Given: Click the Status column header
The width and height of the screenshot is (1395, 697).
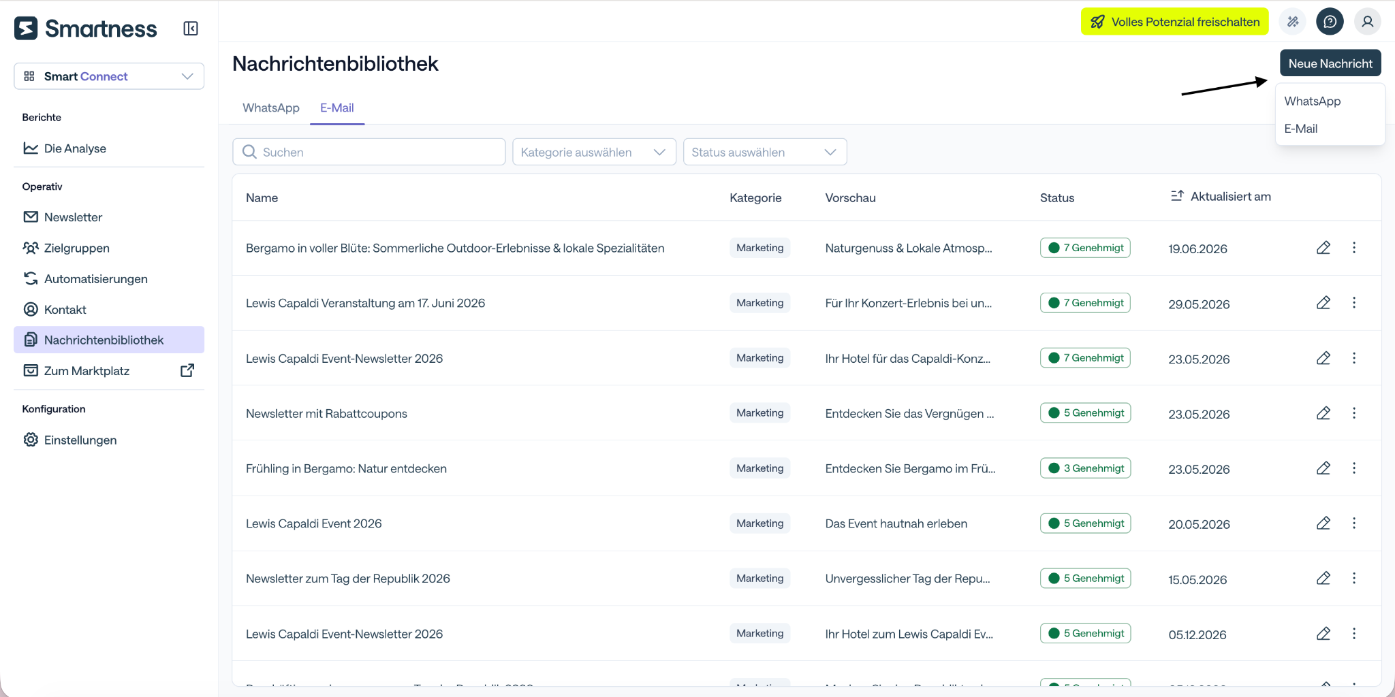Looking at the screenshot, I should pos(1057,198).
